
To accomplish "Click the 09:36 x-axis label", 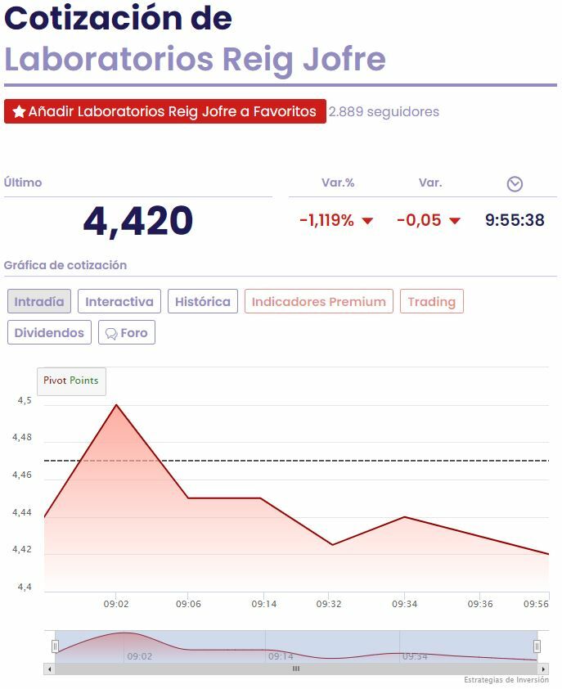I will tap(480, 604).
